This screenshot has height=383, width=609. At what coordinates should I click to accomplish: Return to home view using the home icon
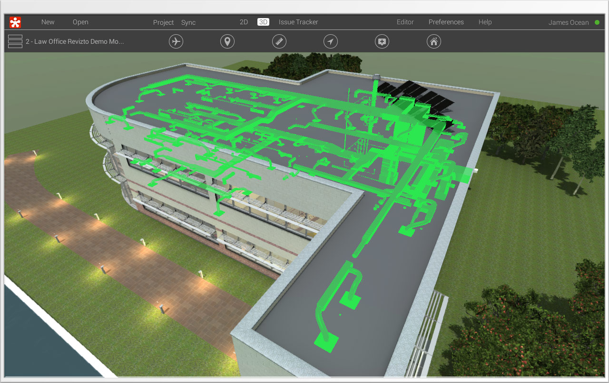click(433, 41)
